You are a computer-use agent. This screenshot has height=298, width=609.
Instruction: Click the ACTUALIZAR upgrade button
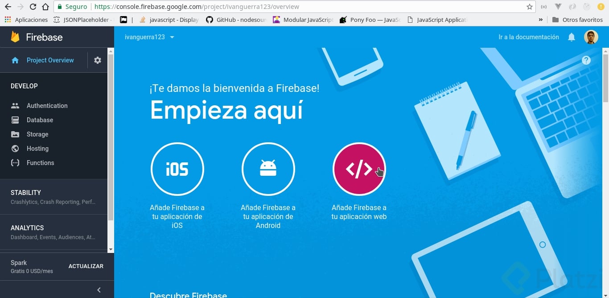(86, 266)
